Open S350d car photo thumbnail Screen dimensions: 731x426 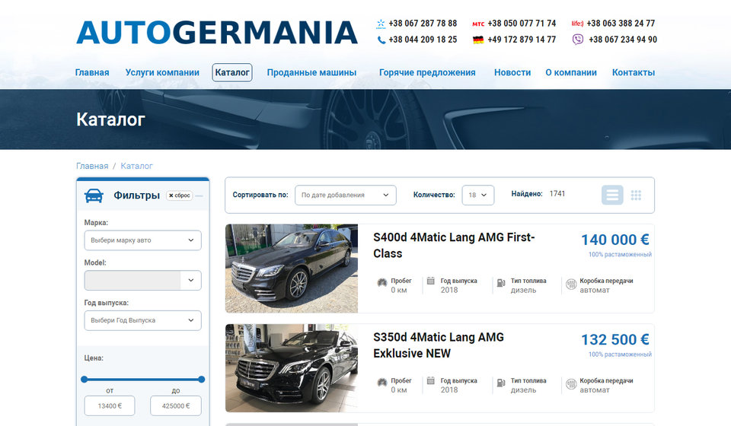point(292,368)
